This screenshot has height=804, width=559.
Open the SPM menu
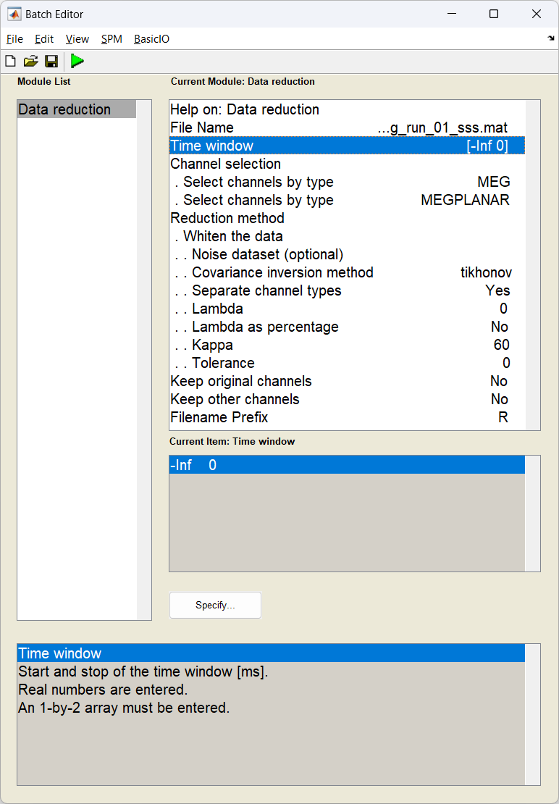click(x=112, y=39)
